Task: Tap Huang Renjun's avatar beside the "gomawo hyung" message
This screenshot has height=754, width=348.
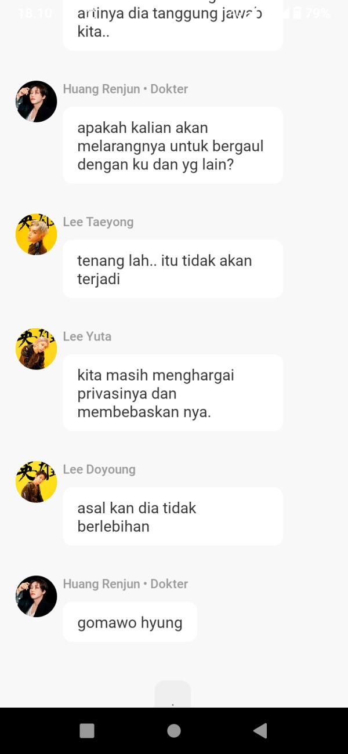Action: (36, 596)
